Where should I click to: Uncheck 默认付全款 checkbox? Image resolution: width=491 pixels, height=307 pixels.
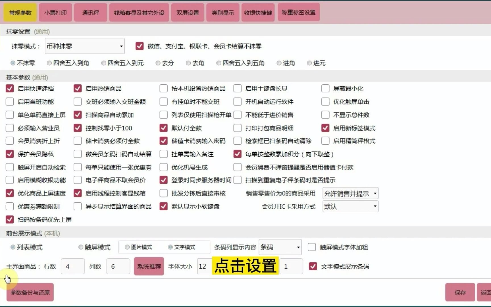tap(163, 128)
